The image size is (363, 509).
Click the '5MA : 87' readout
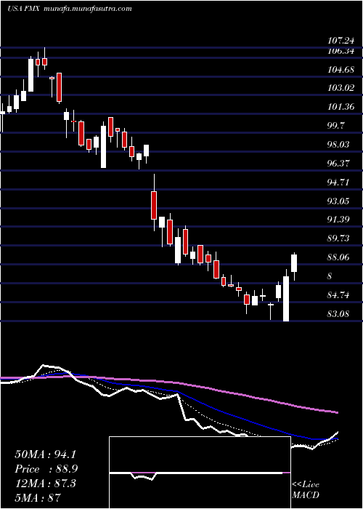tap(38, 497)
